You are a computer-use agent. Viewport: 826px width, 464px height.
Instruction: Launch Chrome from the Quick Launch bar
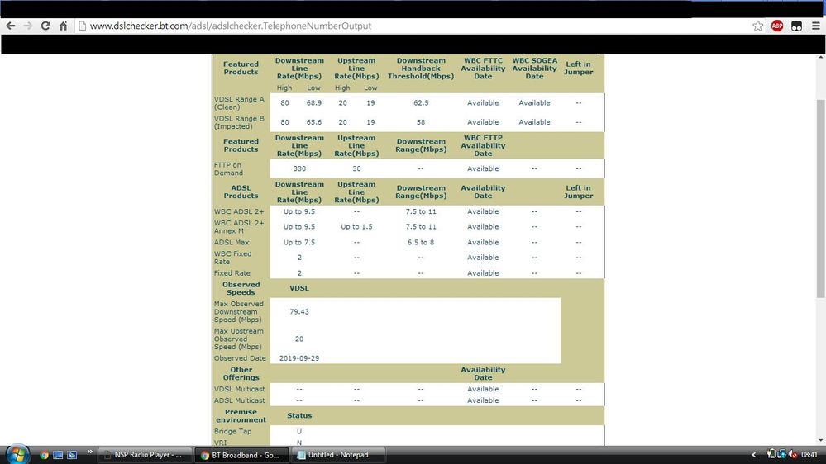click(x=44, y=455)
